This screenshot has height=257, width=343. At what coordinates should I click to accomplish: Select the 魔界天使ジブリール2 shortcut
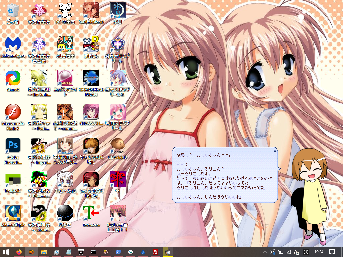click(118, 83)
